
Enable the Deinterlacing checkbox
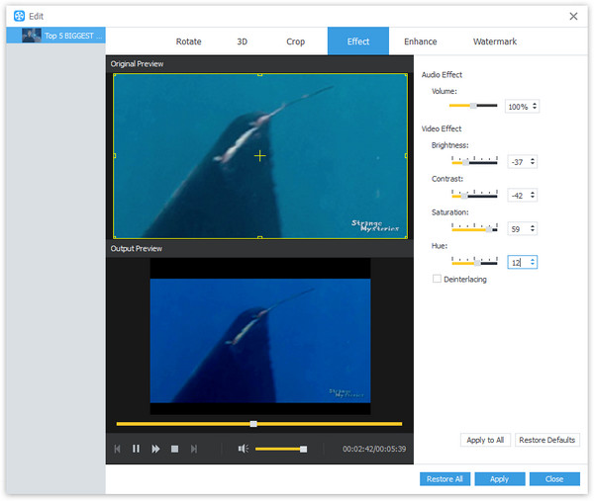tap(437, 279)
